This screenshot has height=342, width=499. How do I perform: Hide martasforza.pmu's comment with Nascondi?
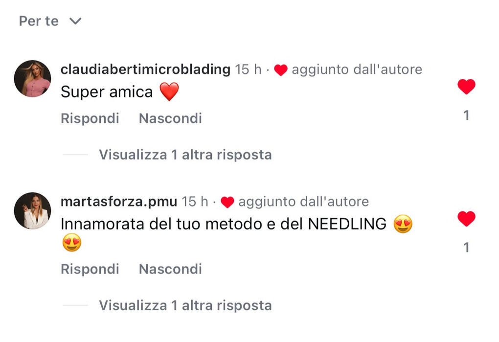[170, 269]
